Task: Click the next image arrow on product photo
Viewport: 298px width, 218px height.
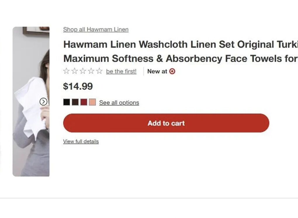Action: [x=43, y=101]
